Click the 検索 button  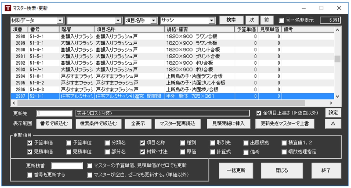[231, 20]
